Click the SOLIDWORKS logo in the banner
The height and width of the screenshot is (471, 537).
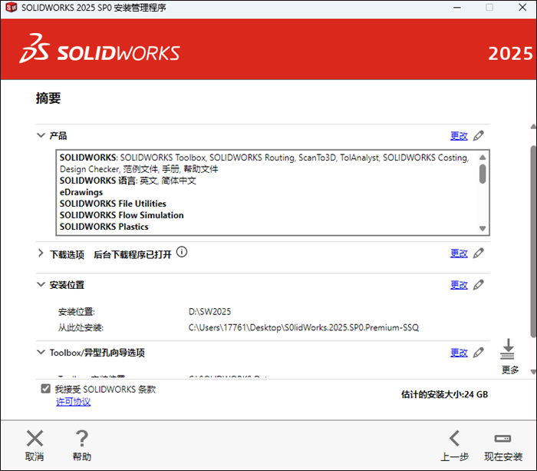[x=99, y=48]
